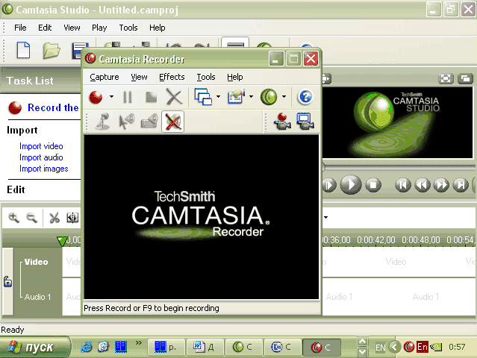Toggle microphone audio recording
The width and height of the screenshot is (477, 358).
point(103,122)
